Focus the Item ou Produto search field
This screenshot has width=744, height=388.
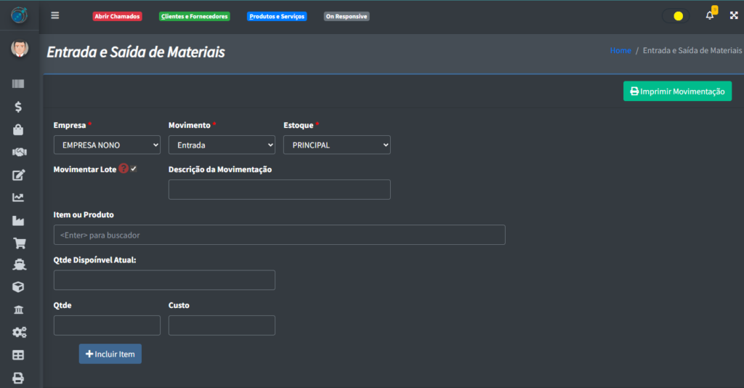(x=279, y=235)
